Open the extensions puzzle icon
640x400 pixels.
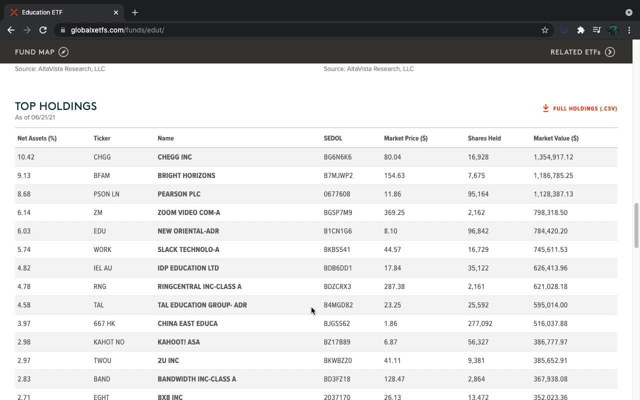(x=580, y=30)
